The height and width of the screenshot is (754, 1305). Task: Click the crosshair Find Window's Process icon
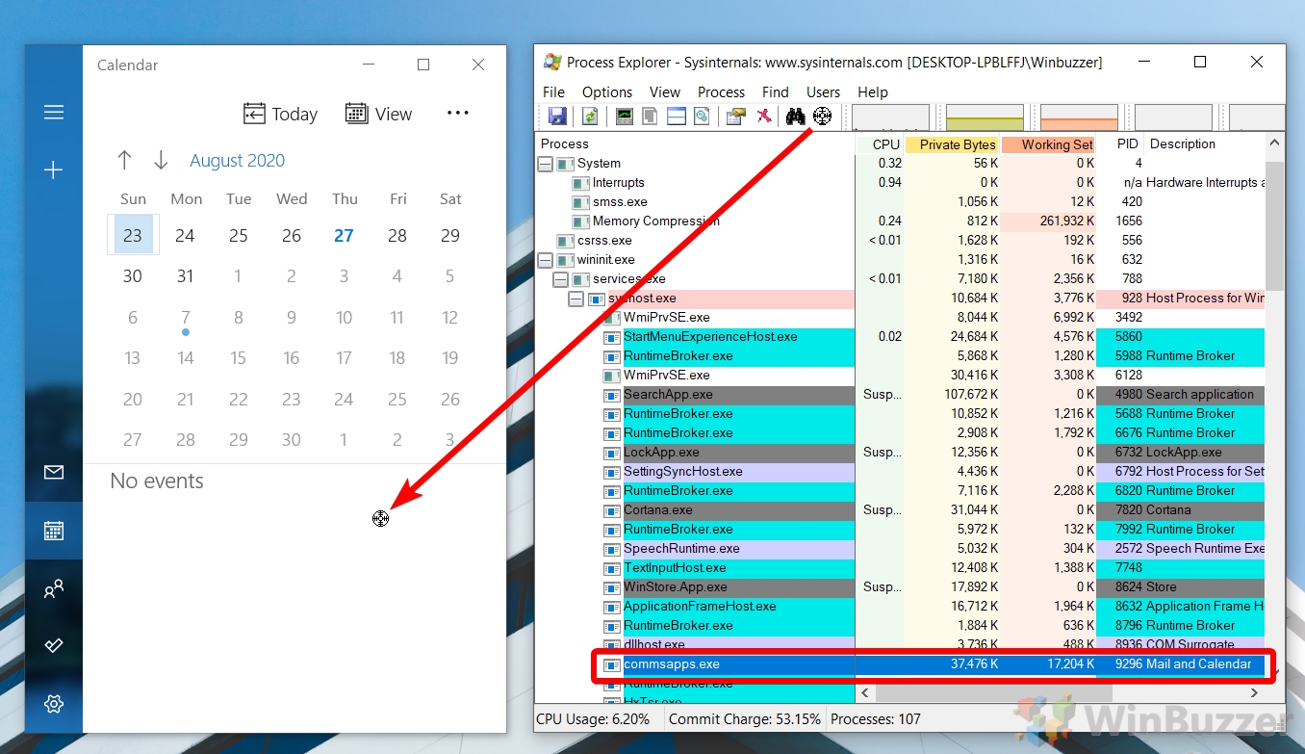click(822, 117)
